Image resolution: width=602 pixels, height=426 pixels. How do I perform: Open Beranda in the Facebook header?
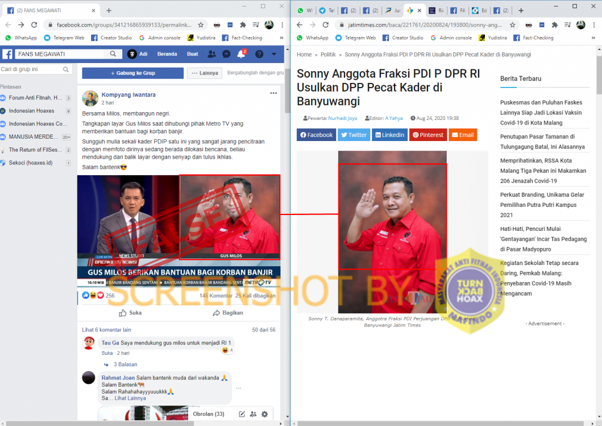[x=167, y=54]
